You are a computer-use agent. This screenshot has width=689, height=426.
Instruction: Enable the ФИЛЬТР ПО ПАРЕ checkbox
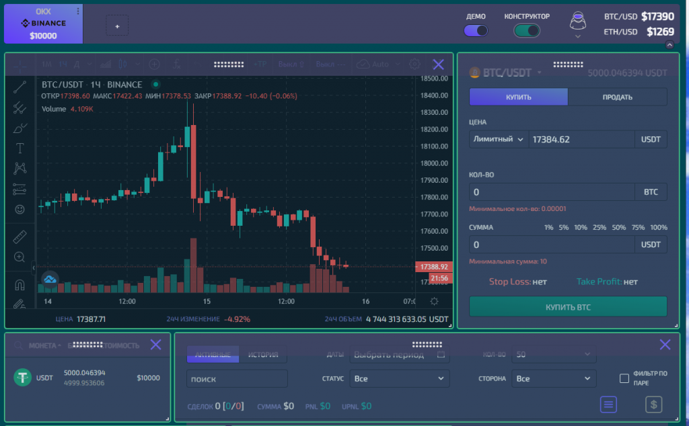tap(624, 378)
